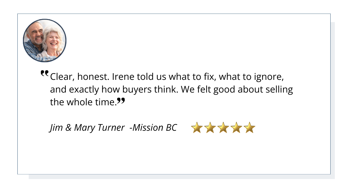Click the "-Mission BC" location text
The image size is (348, 188).
(x=153, y=128)
